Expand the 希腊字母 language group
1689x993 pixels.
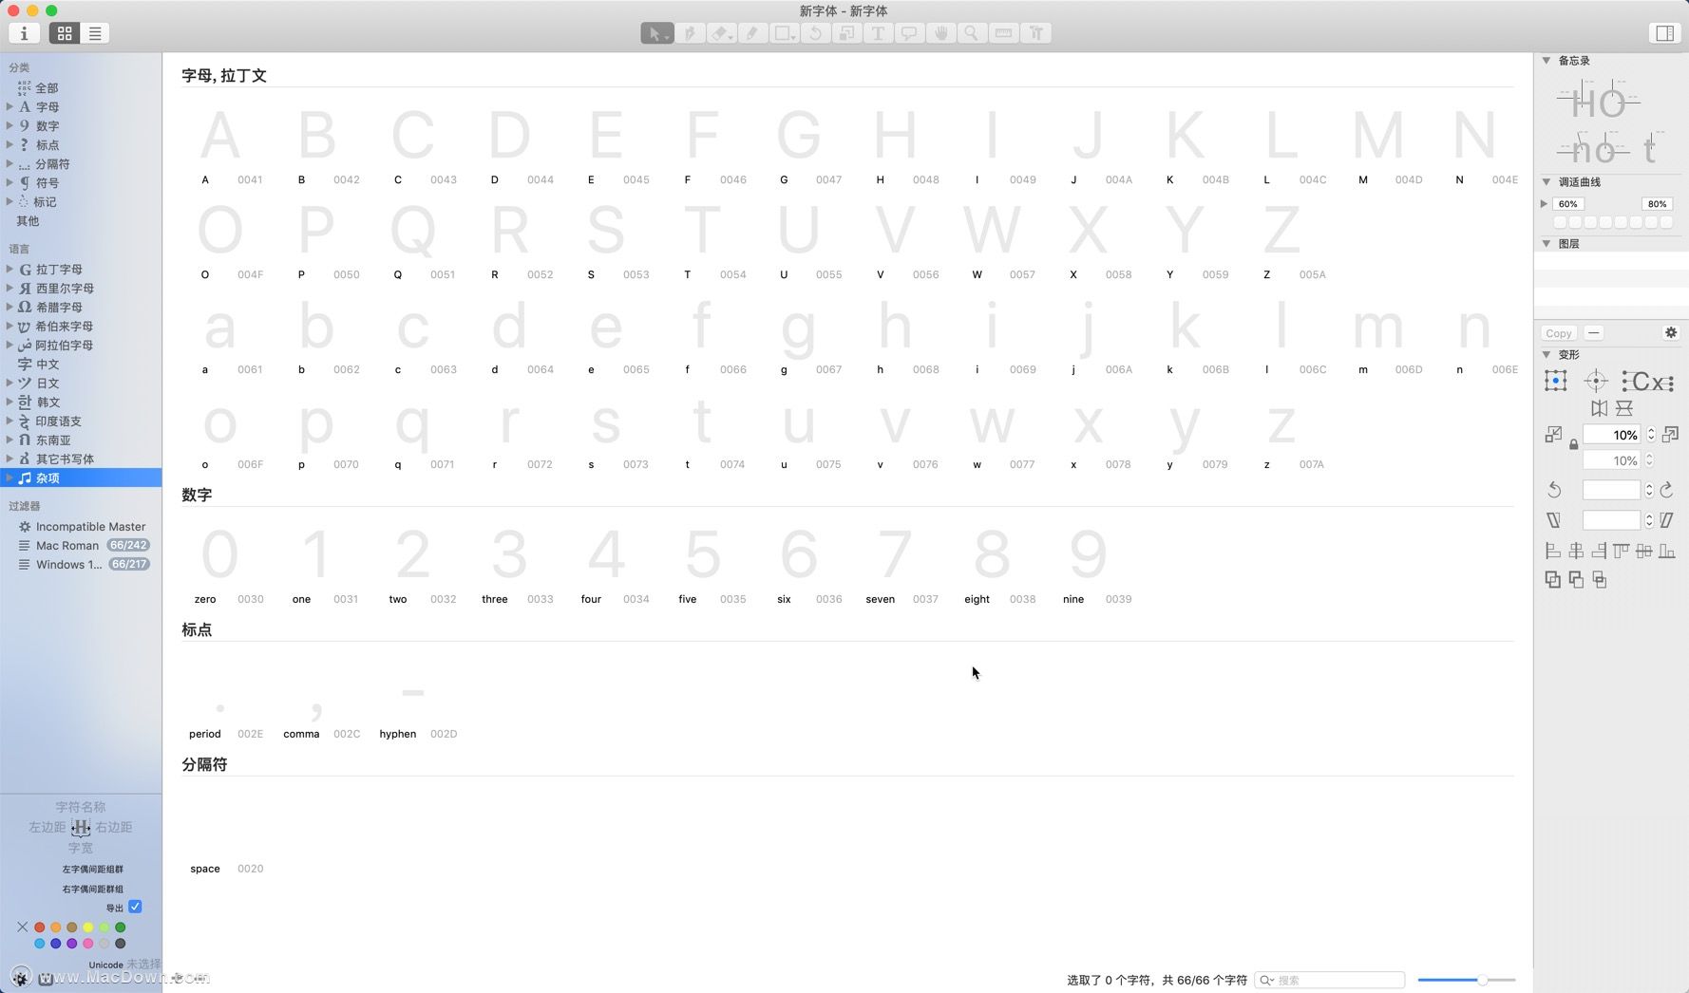click(9, 307)
